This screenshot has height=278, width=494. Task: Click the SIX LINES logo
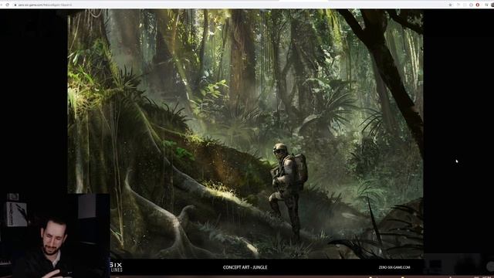pyautogui.click(x=117, y=267)
